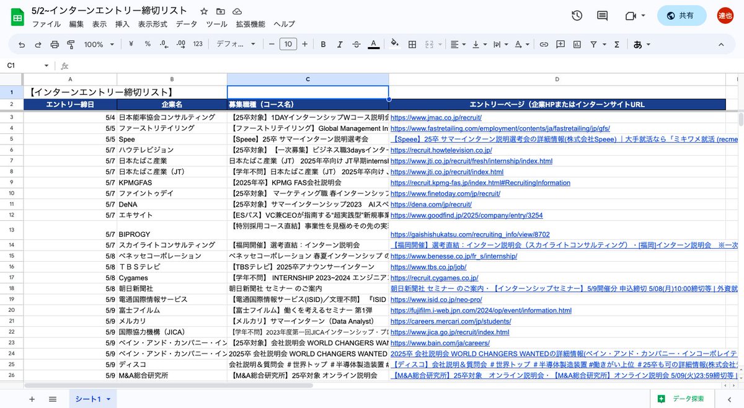Screen dimensions: 744x408
Task: Open the 123 number formats menu
Action: [x=198, y=44]
